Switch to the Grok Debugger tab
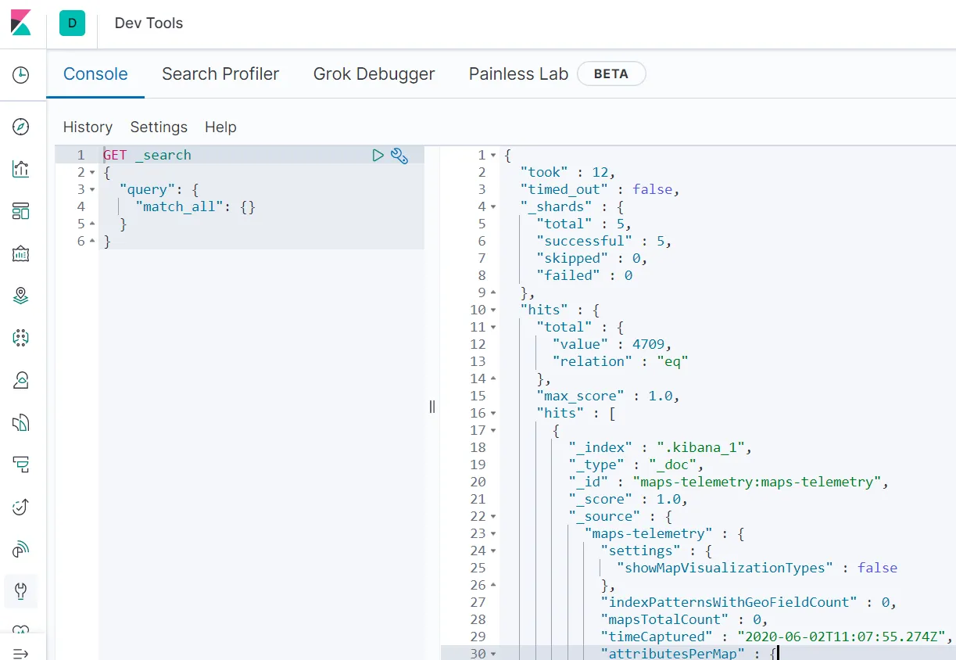 coord(374,74)
